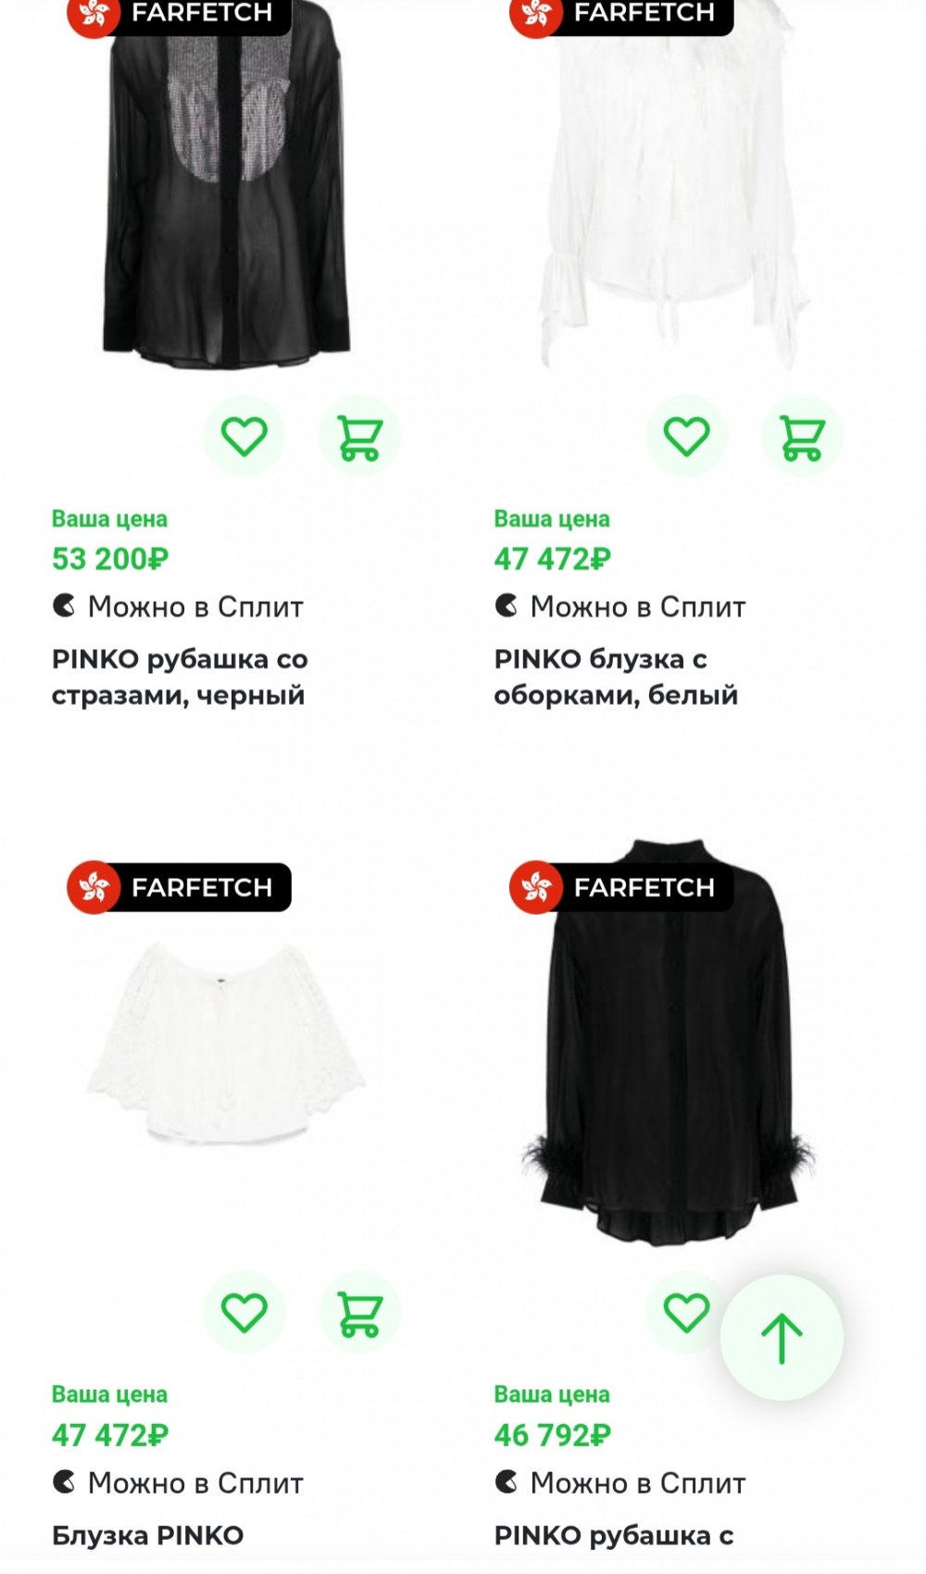
Task: Tap heart icon for white lace blouse
Action: click(x=244, y=1312)
